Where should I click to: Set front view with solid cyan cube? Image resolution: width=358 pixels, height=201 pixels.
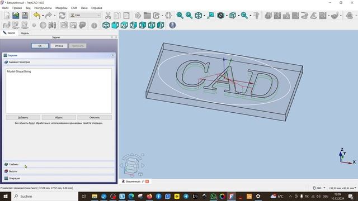click(x=115, y=25)
